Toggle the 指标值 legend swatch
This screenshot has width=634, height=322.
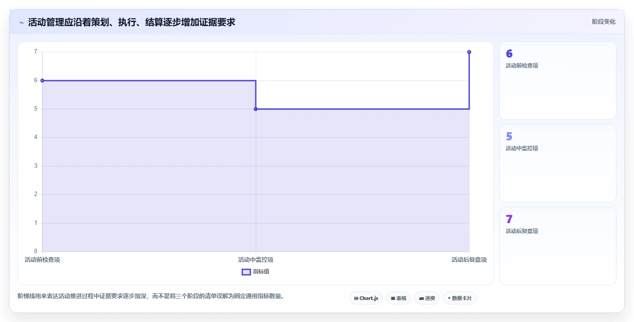click(x=246, y=272)
